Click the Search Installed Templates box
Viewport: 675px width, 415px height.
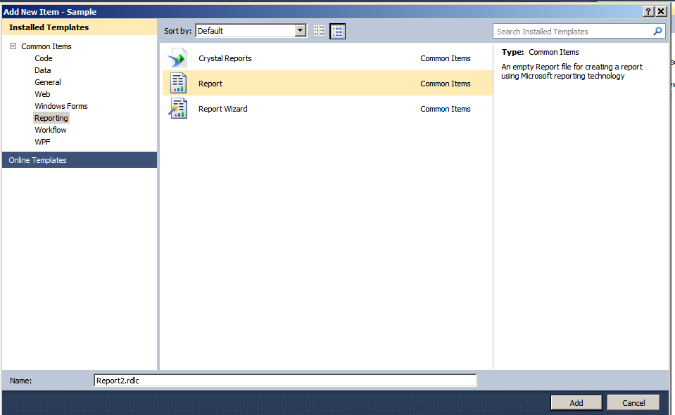pyautogui.click(x=579, y=32)
